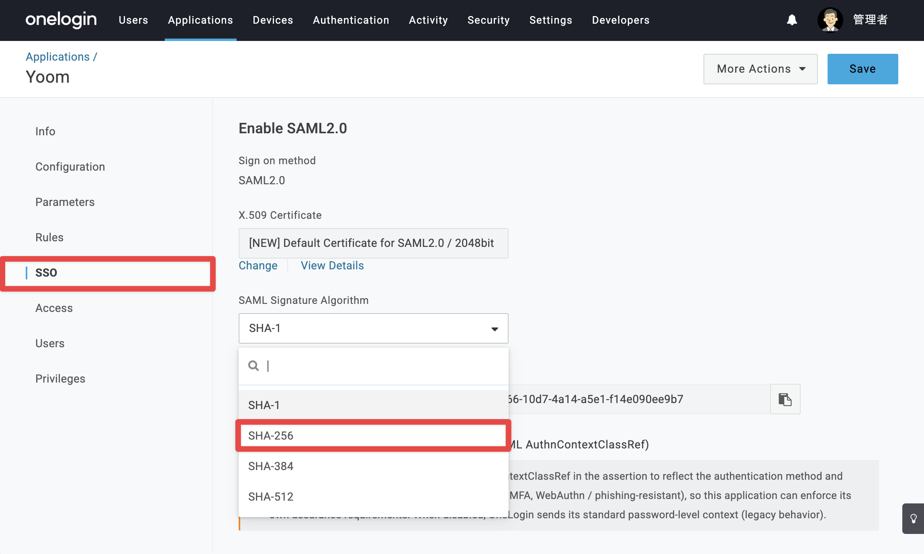Save the Yoom application settings
The image size is (924, 554).
[863, 69]
